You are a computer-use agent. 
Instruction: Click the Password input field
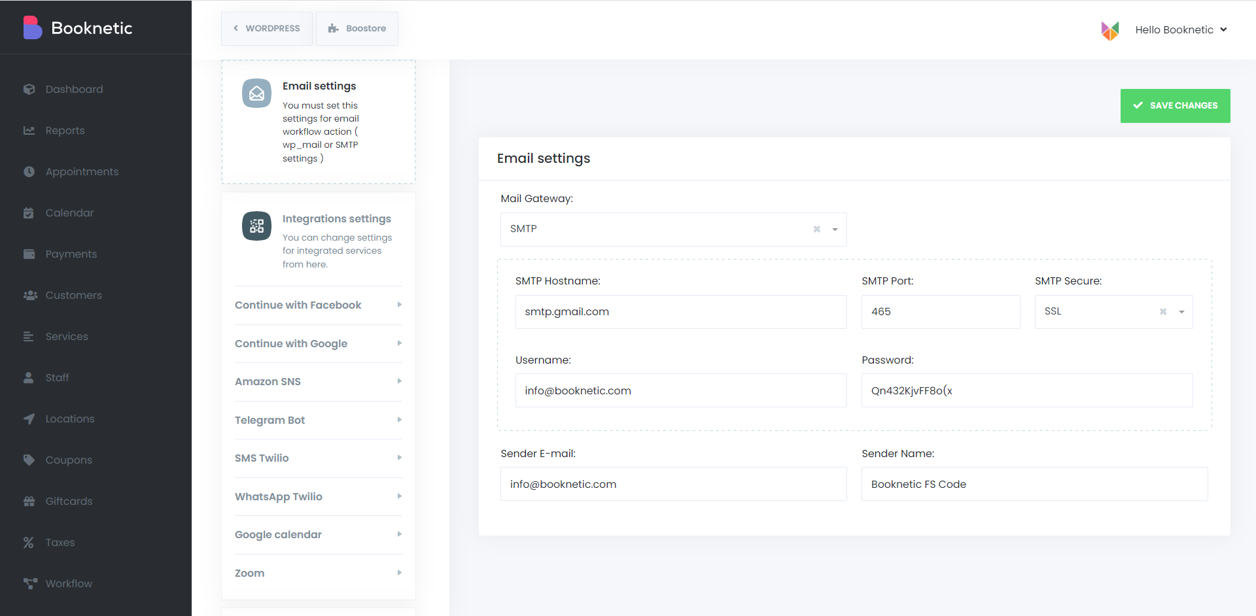tap(1027, 390)
